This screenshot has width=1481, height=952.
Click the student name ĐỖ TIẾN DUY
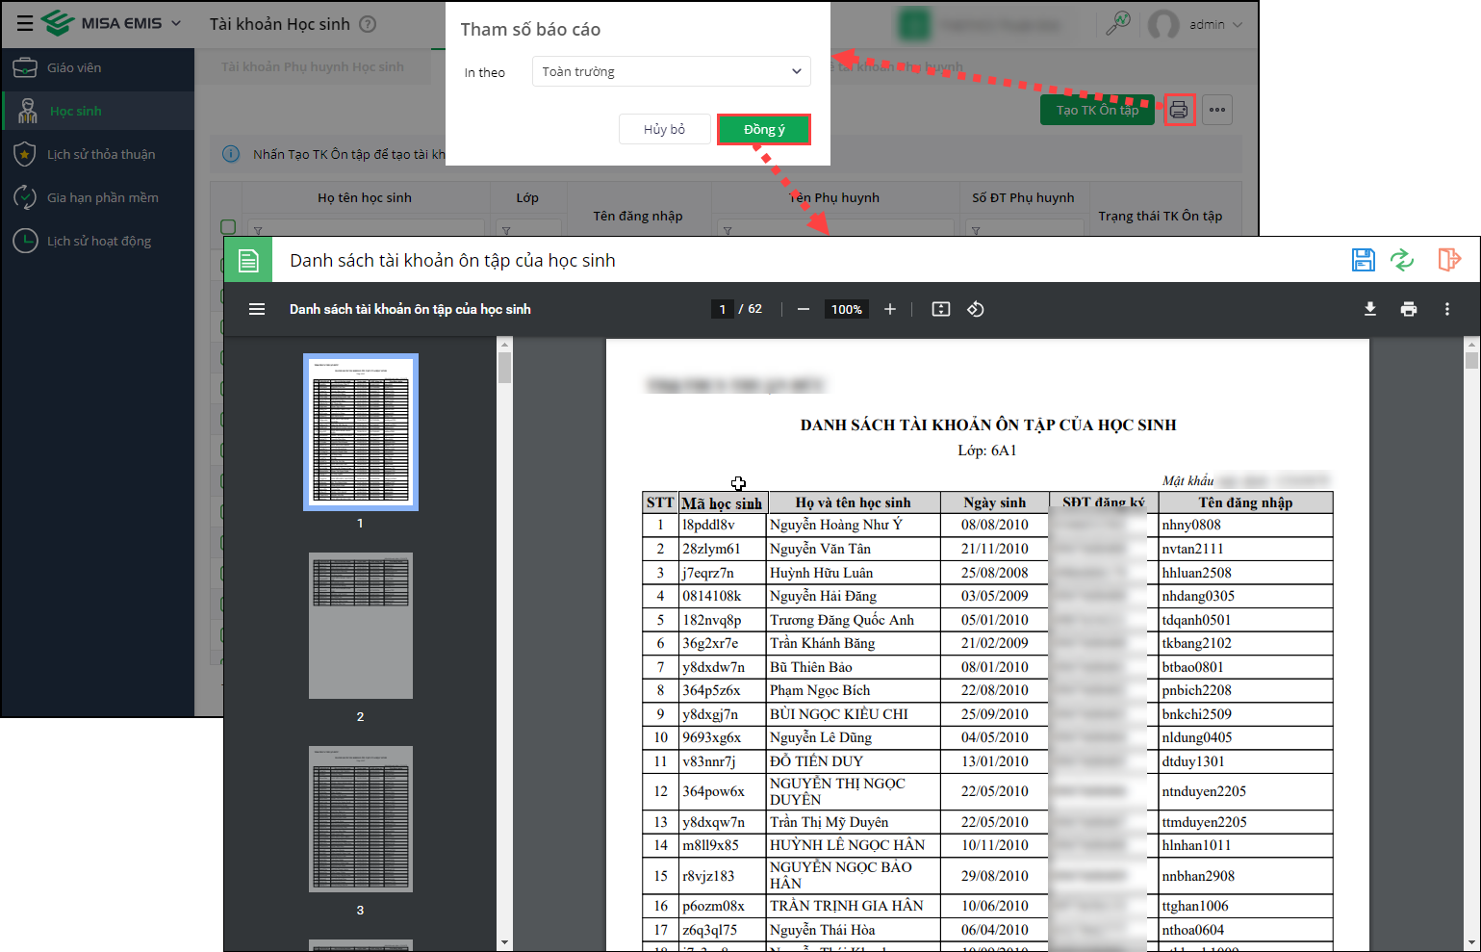[x=816, y=761]
